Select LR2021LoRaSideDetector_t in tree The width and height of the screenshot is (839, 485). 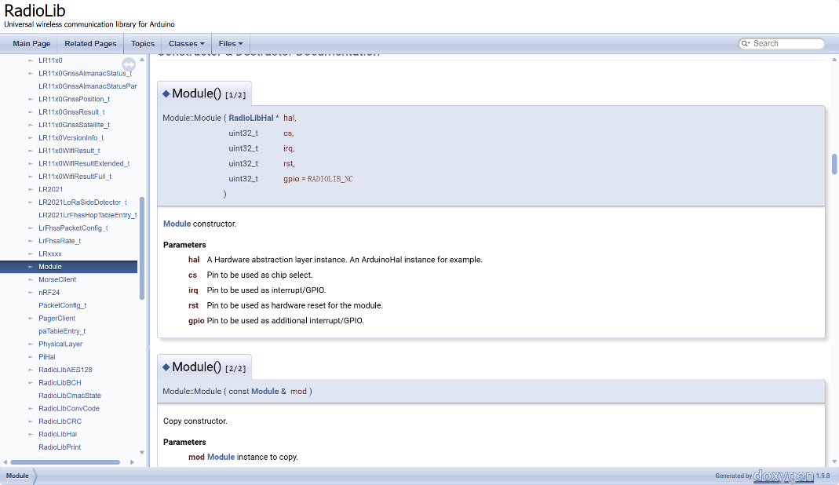(x=82, y=202)
